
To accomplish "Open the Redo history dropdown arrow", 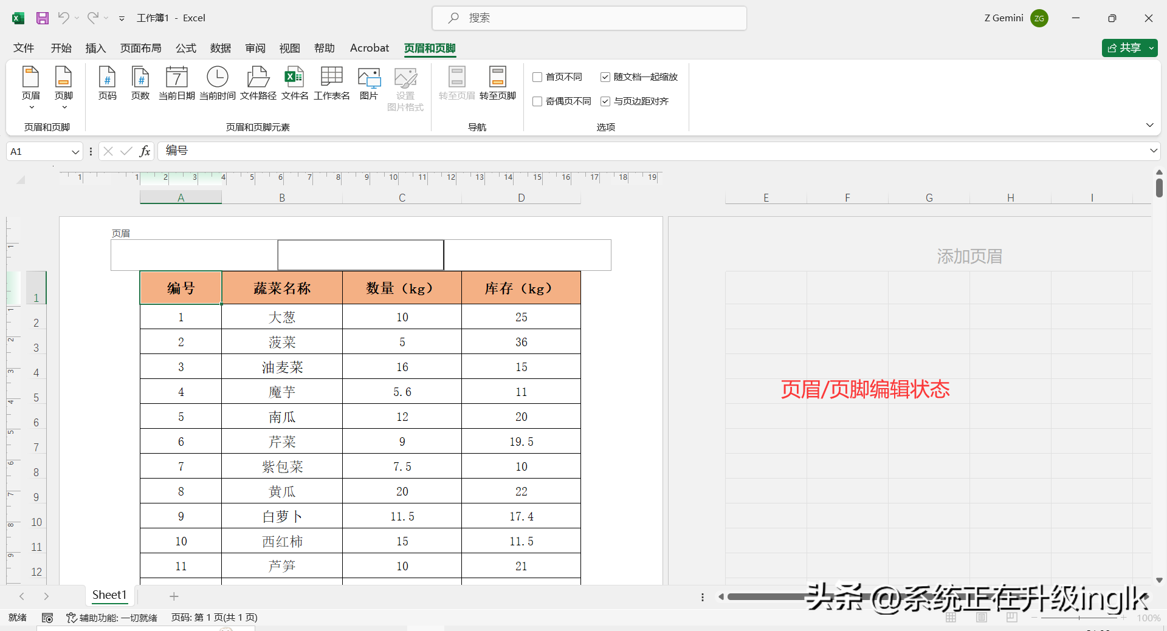I will point(106,18).
